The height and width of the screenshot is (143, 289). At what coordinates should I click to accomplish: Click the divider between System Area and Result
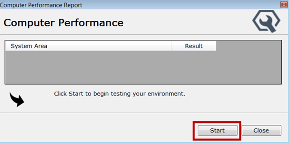click(172, 46)
